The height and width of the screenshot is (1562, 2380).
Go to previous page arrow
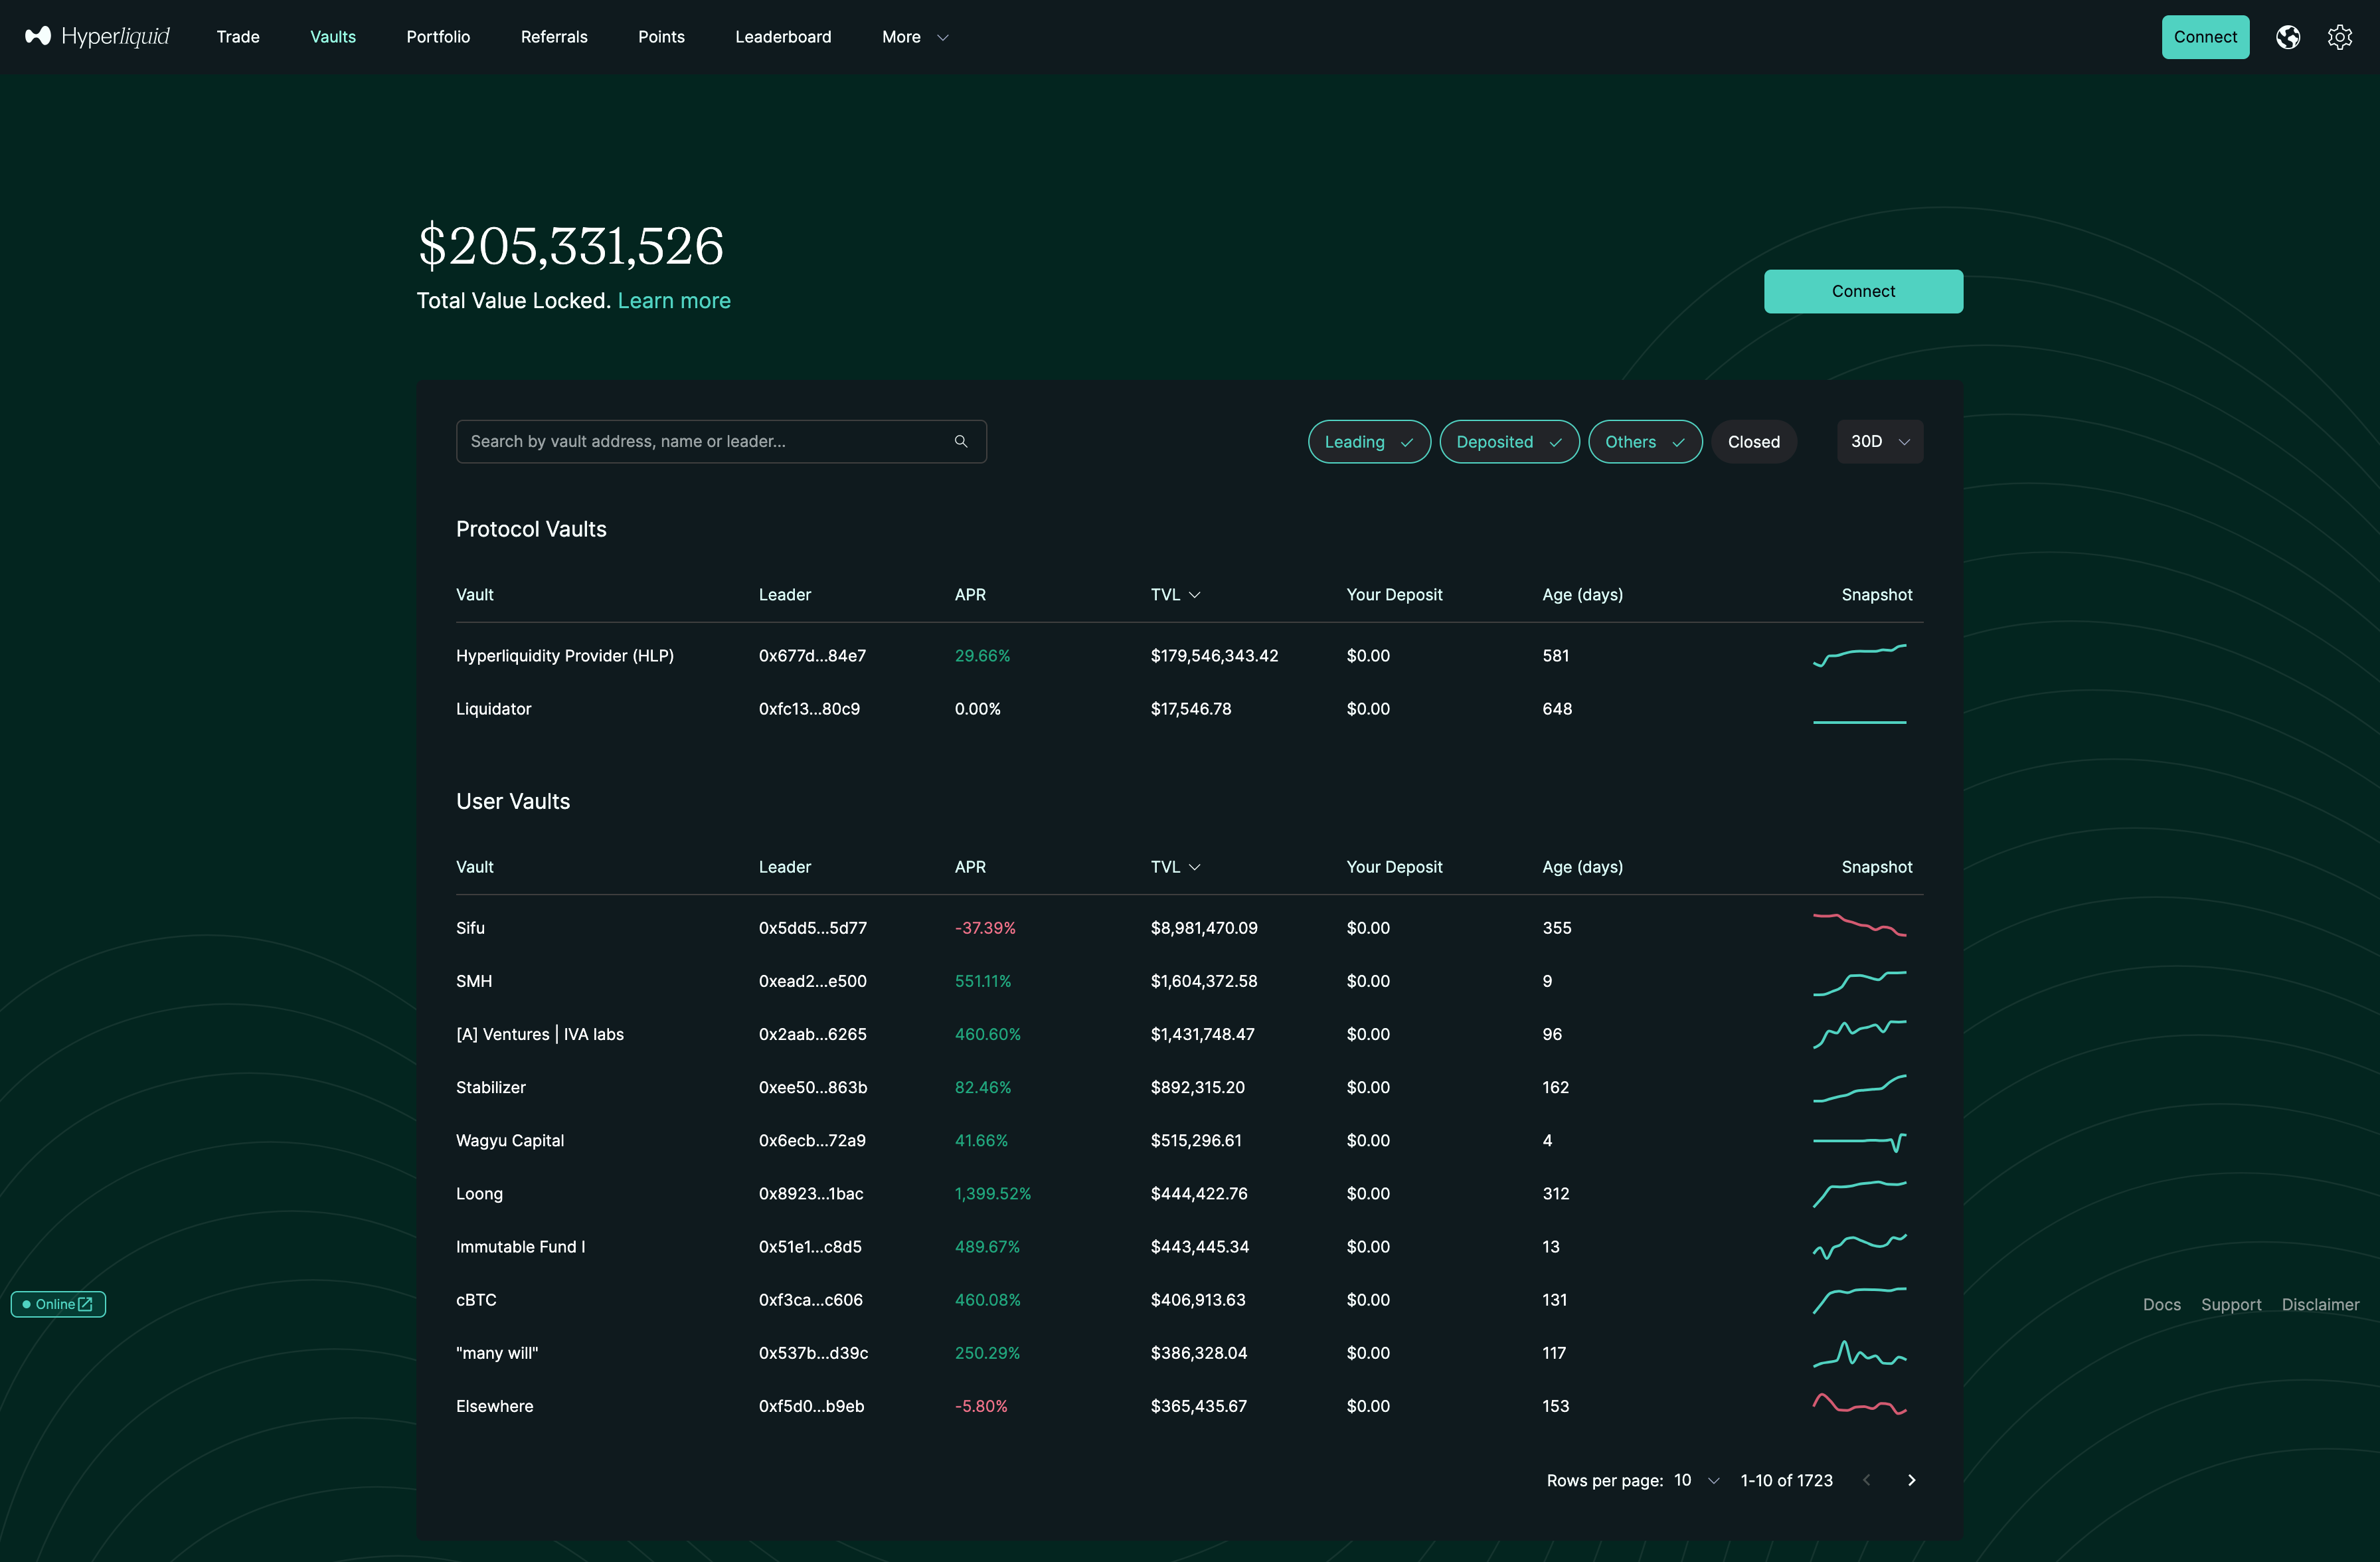click(x=1866, y=1480)
